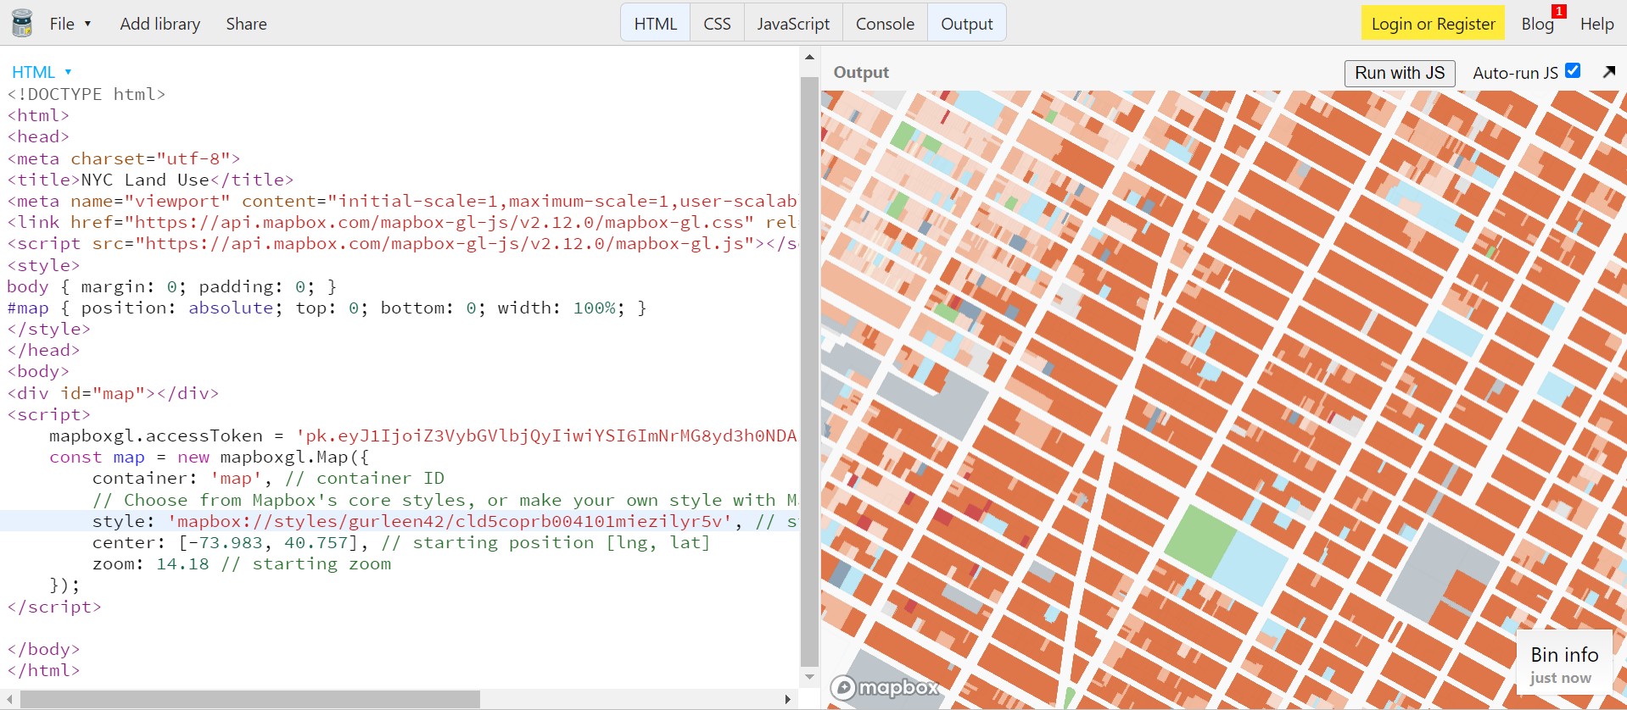Toggle the HTML panel tab
The width and height of the screenshot is (1627, 710).
click(655, 24)
